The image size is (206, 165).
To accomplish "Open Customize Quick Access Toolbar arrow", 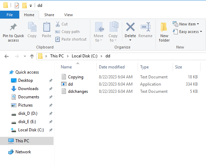I will pyautogui.click(x=31, y=6).
